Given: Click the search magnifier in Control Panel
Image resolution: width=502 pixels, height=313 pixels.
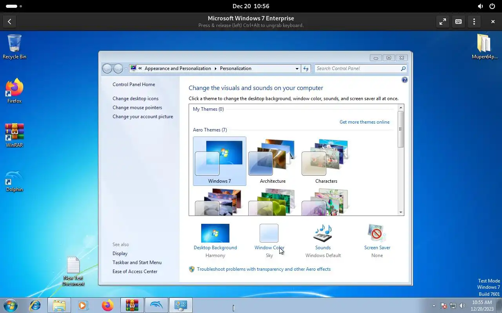Looking at the screenshot, I should tap(403, 68).
